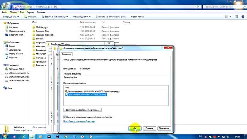Switch to the Владелец tab
This screenshot has height=139, width=247.
point(66,54)
